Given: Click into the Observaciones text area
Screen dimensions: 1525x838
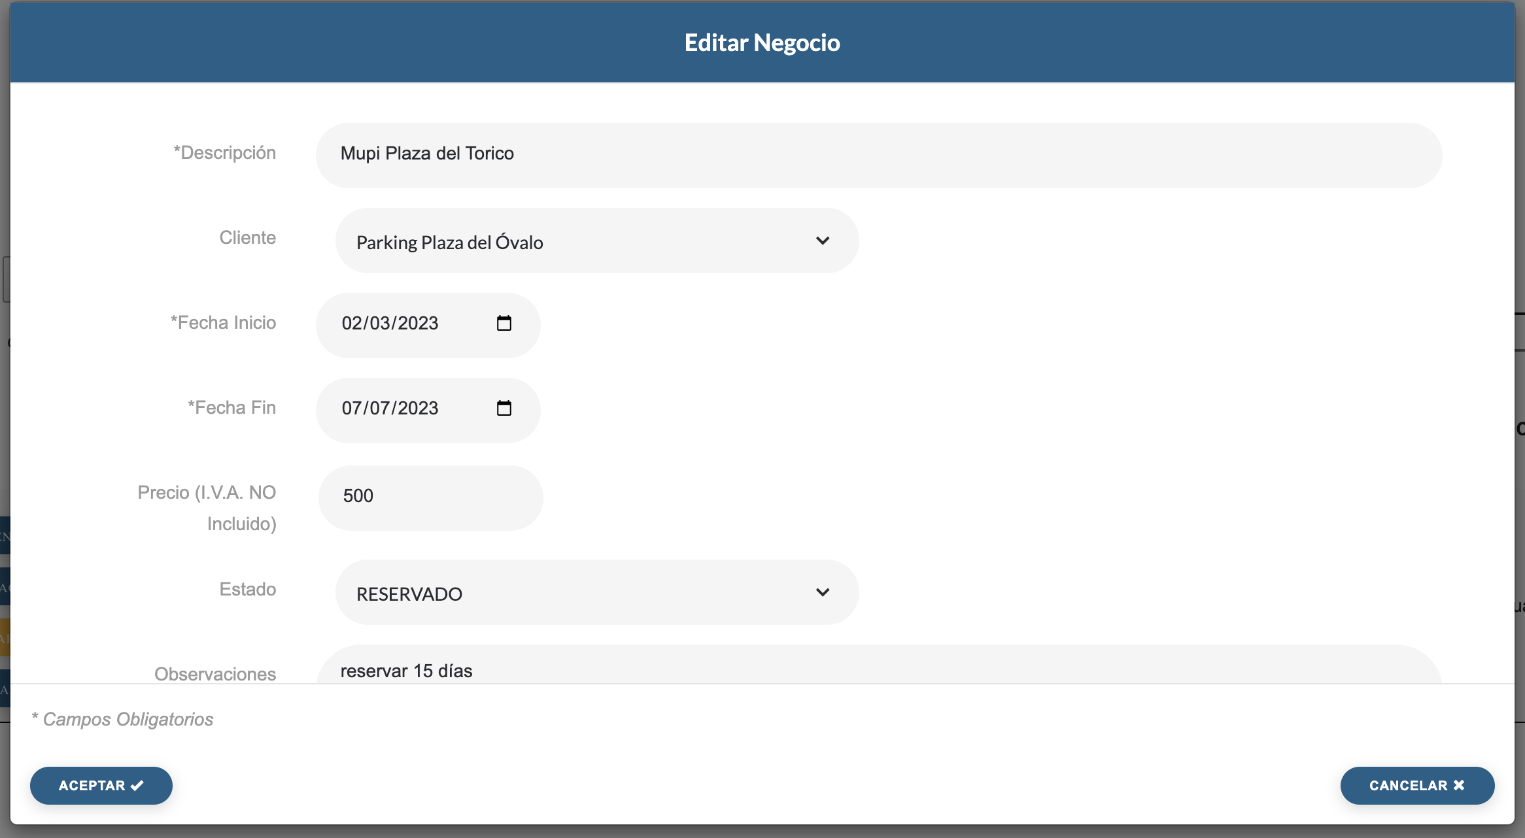Looking at the screenshot, I should 878,668.
